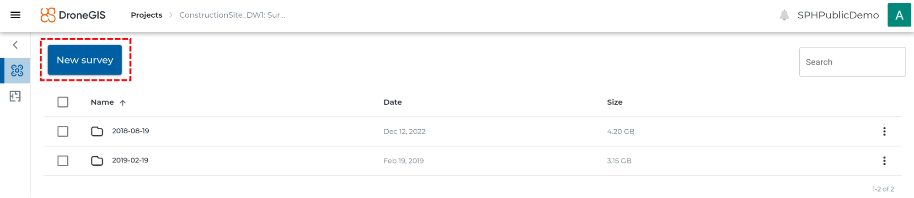This screenshot has height=198, width=914.
Task: Click into the Search field
Action: (x=852, y=62)
